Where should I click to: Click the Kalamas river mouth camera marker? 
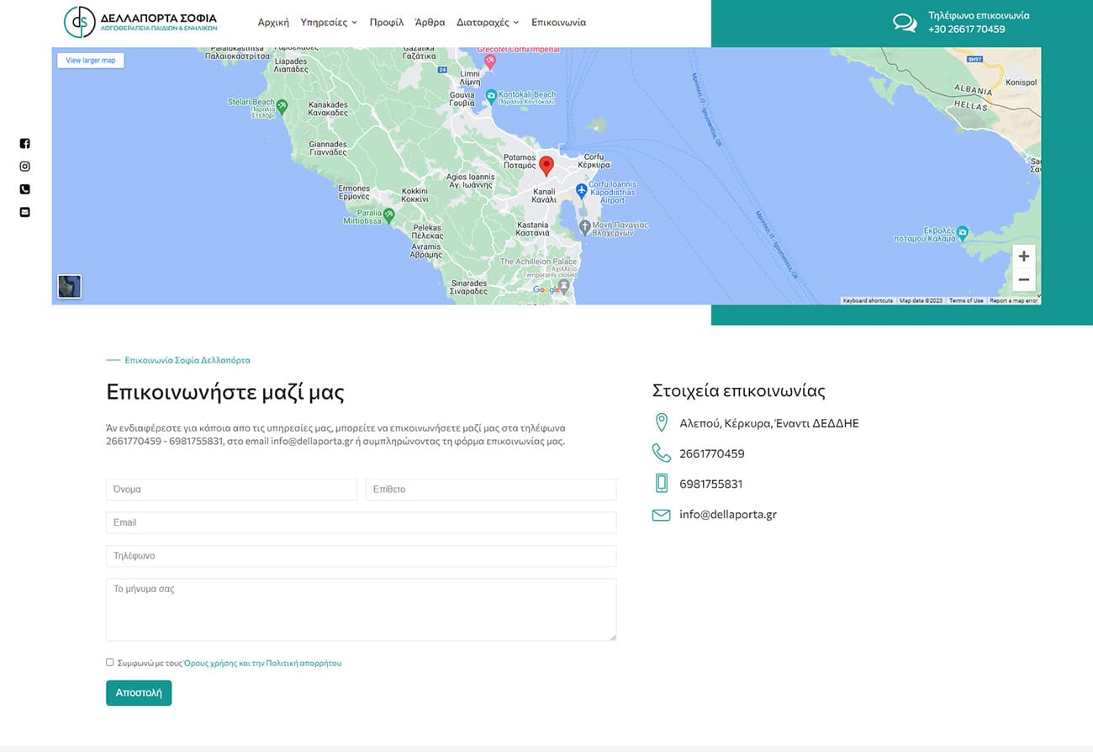click(x=963, y=232)
